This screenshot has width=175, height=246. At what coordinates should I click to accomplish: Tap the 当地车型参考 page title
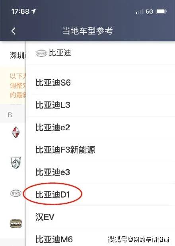pos(87,31)
